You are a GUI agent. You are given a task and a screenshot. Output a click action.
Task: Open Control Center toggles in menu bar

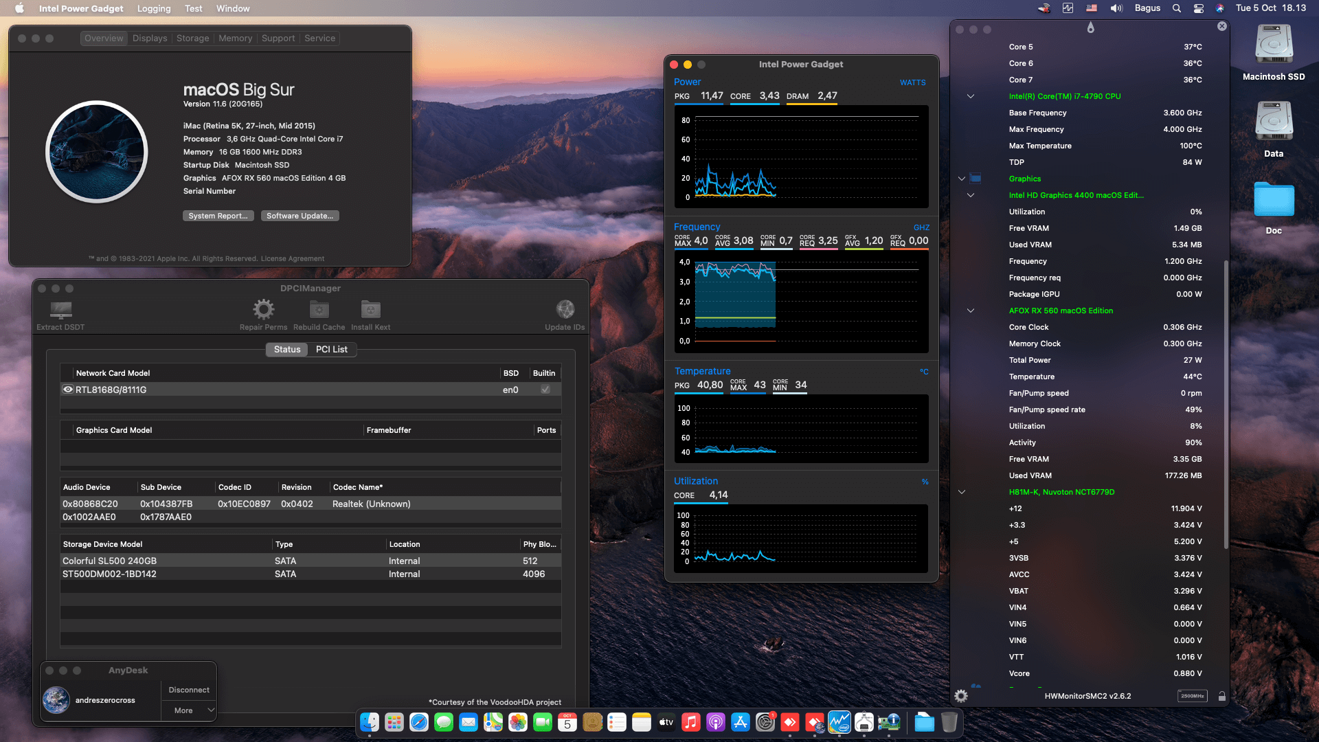coord(1198,8)
